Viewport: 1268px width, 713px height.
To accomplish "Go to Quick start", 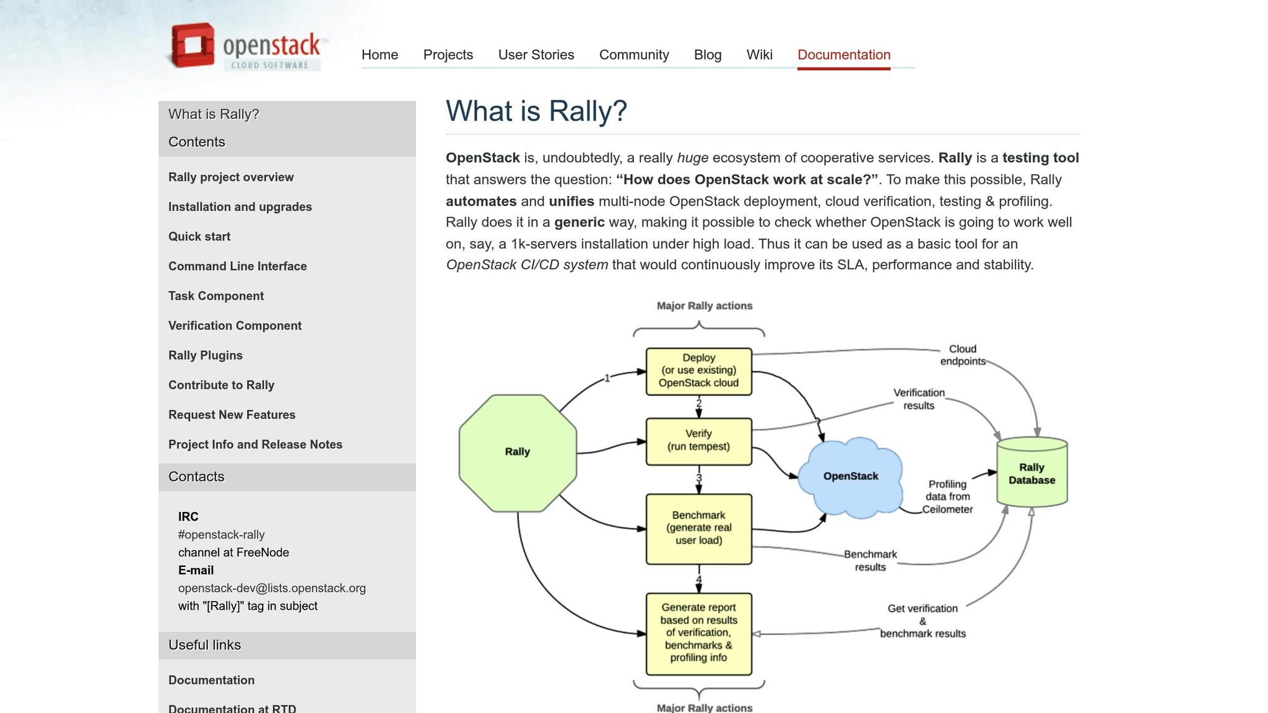I will coord(199,236).
